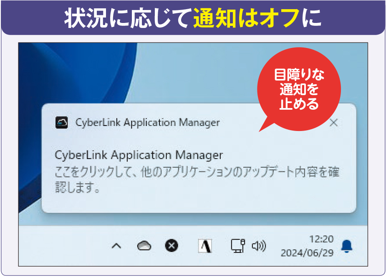Expand the hidden tray icons chevron

116,246
